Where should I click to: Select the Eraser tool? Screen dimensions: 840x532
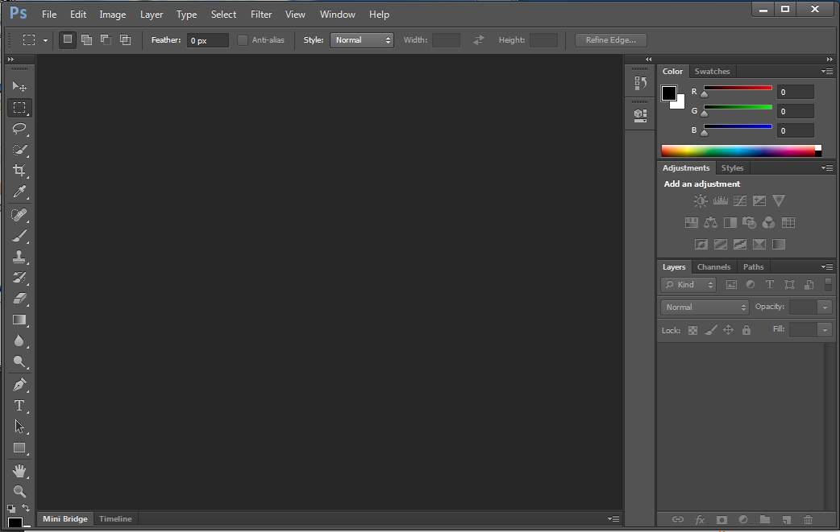pyautogui.click(x=19, y=299)
